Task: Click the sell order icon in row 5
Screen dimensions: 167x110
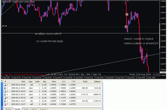Action: coord(5,98)
